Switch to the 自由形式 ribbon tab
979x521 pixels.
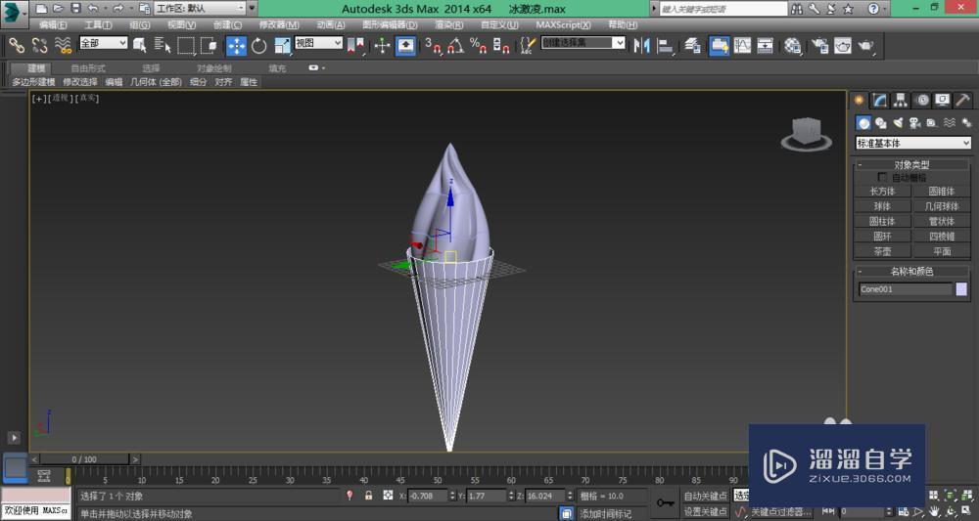(88, 67)
